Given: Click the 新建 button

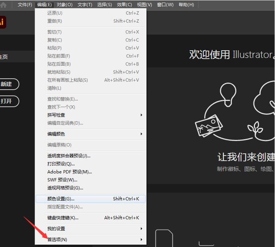Looking at the screenshot, I should 8,84.
